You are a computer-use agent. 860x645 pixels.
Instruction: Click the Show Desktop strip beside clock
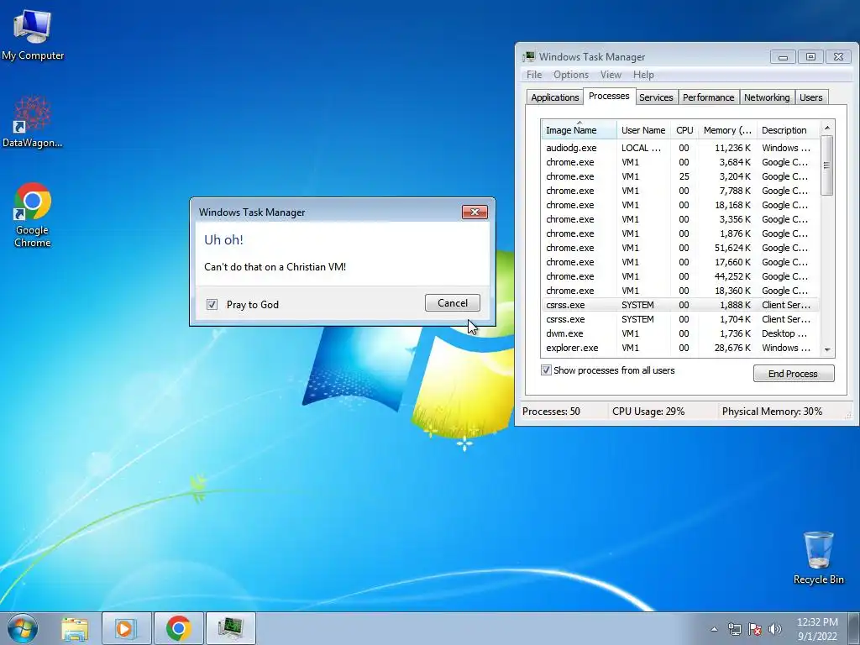(854, 628)
